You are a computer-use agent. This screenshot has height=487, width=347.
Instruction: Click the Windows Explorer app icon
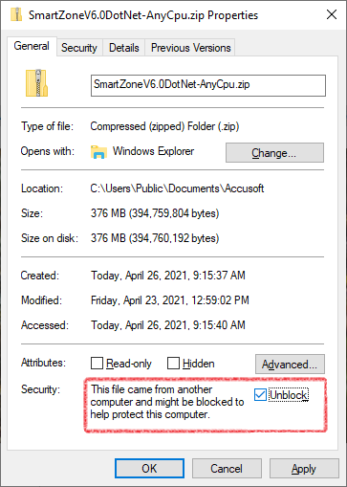[x=98, y=152]
